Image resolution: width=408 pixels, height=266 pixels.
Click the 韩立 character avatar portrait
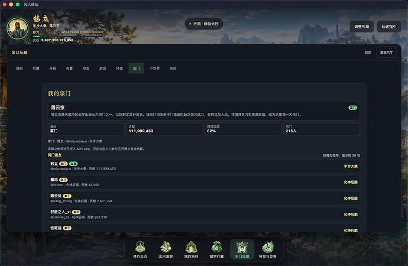(17, 28)
